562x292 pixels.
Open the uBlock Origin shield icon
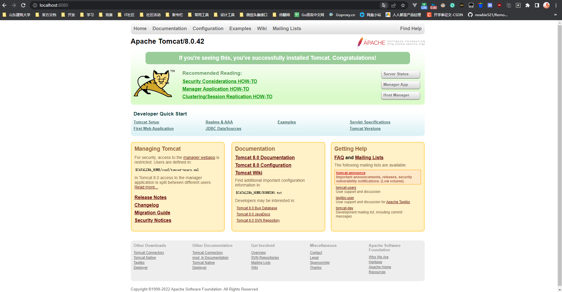tap(499, 5)
